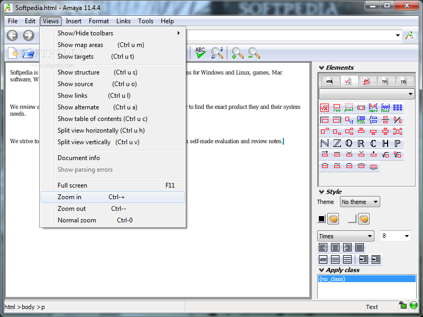Insert an mrow element (row icon)
Image resolution: width=423 pixels, height=317 pixels.
click(x=337, y=108)
